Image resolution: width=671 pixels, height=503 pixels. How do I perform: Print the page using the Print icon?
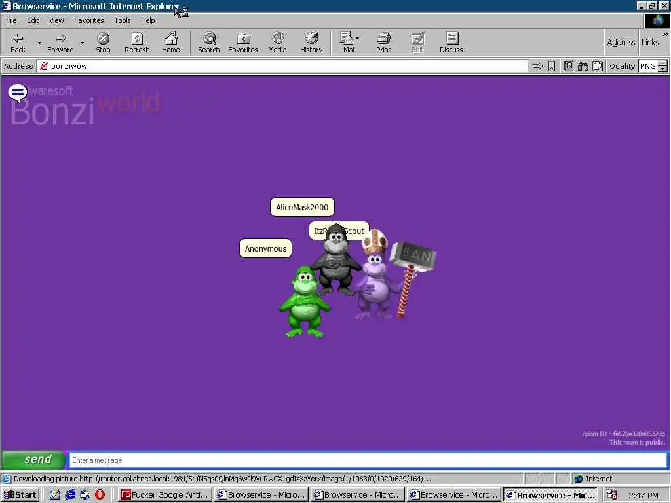click(383, 43)
